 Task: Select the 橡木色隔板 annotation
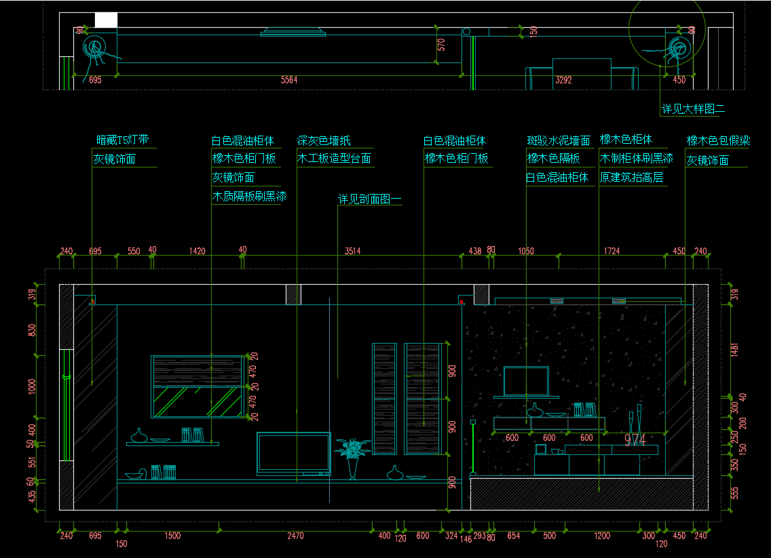pos(553,159)
